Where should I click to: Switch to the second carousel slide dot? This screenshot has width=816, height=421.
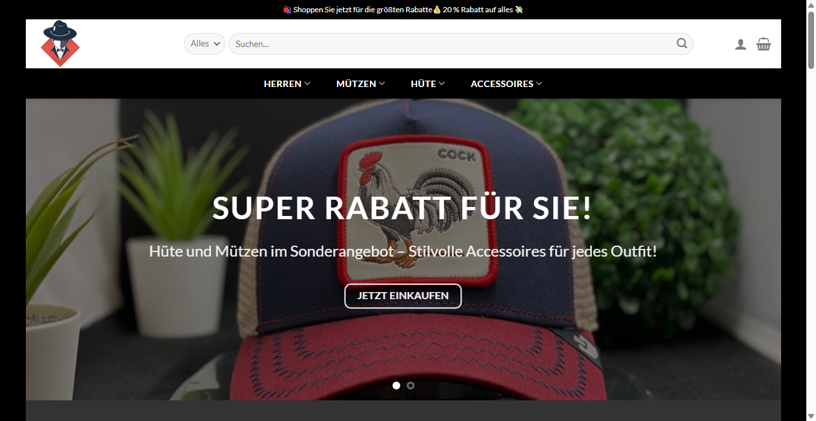[x=411, y=386]
